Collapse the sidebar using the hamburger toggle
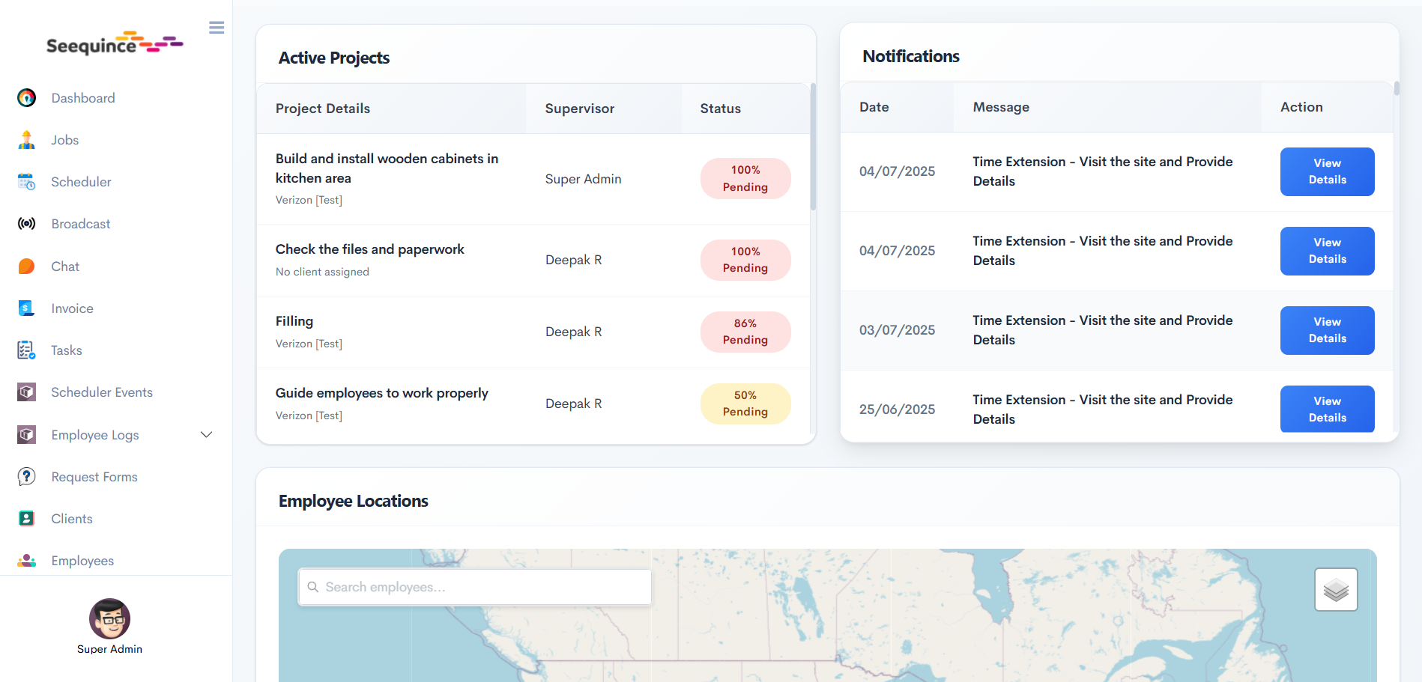The image size is (1422, 682). point(217,27)
